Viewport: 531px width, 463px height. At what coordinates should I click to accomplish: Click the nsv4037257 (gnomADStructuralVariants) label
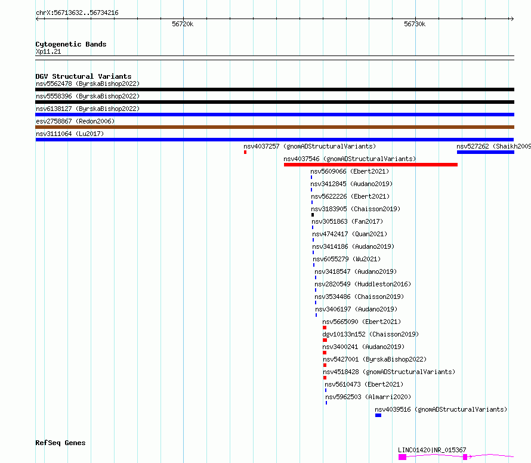point(310,146)
